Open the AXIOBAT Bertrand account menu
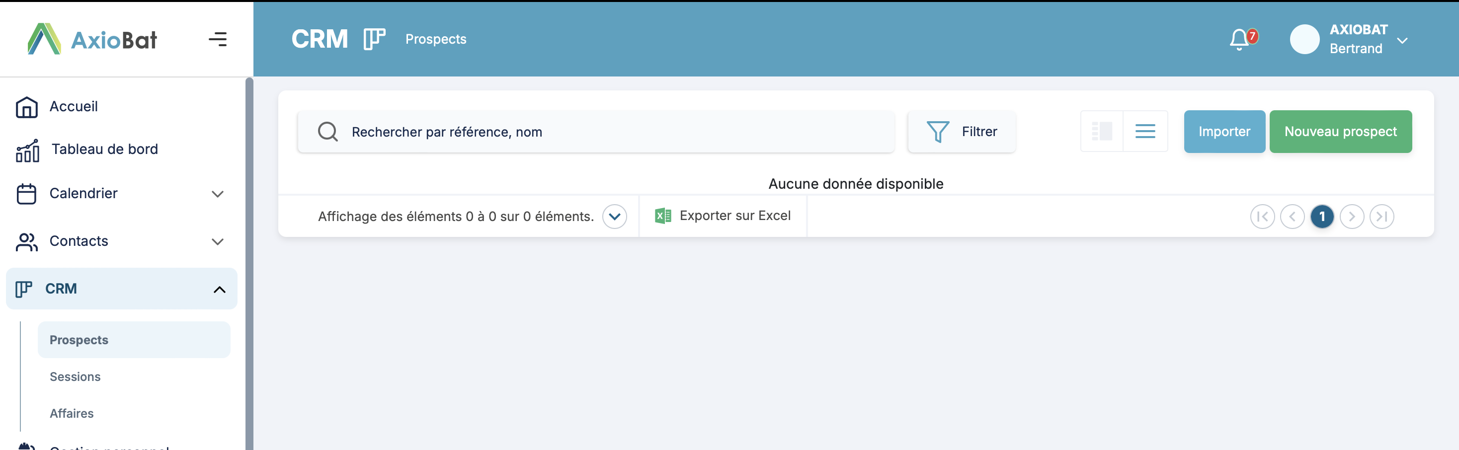Image resolution: width=1459 pixels, height=450 pixels. click(1402, 40)
